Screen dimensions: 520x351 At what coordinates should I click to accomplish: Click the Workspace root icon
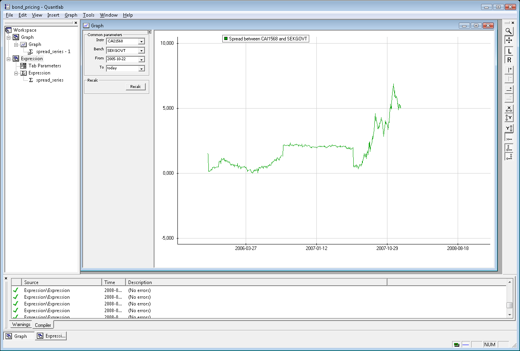(x=8, y=30)
